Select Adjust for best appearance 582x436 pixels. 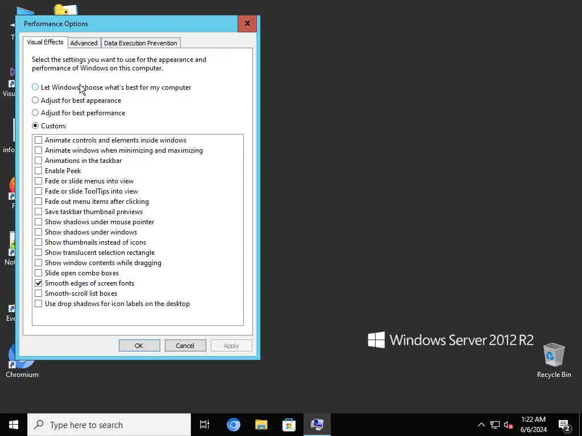point(35,100)
